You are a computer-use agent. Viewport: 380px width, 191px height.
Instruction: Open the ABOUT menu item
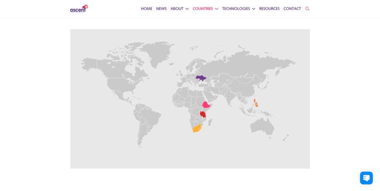pos(177,9)
